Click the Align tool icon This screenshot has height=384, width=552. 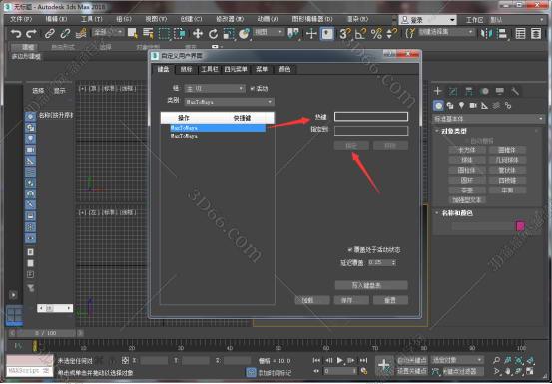coord(502,34)
